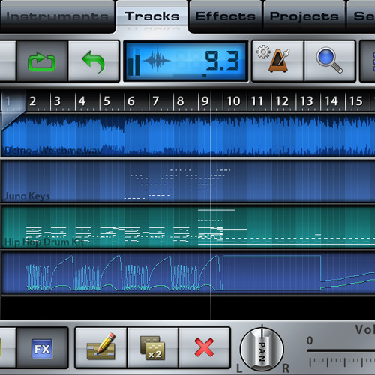
Task: Click the green undo arrow
Action: [x=94, y=61]
